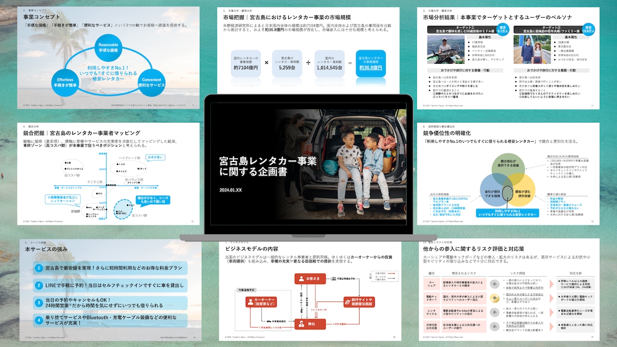Click the pink arrow in the 電動キックボード risk row

[x=552, y=298]
